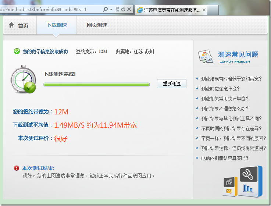
Task: Click the compatibility view icon
Action: [117, 9]
